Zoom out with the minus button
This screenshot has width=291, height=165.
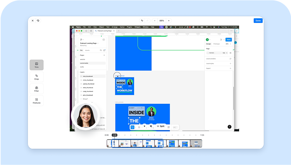155,21
